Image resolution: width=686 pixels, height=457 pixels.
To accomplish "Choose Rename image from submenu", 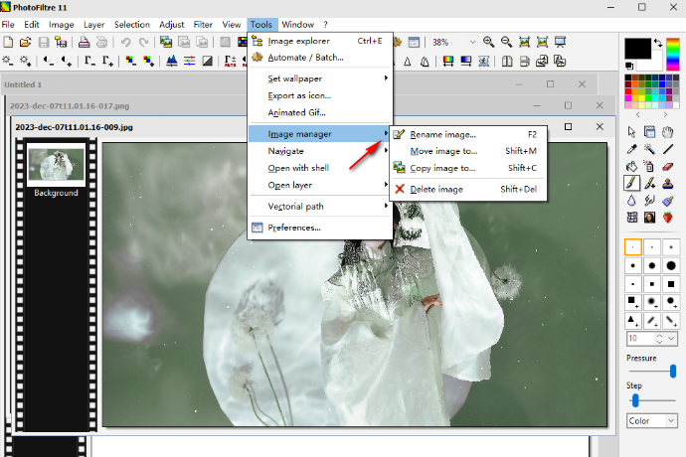I will click(x=442, y=134).
